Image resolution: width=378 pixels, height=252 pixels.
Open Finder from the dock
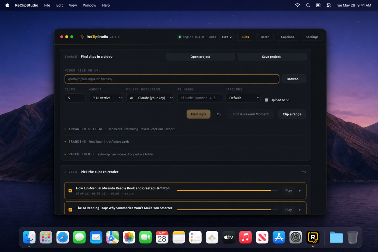tap(29, 237)
